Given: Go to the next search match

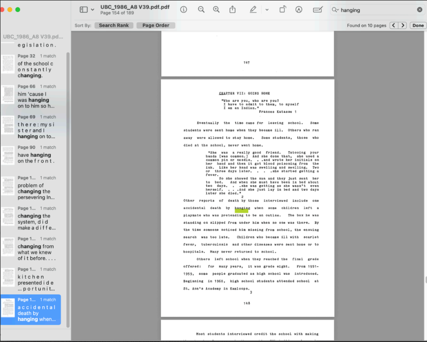Looking at the screenshot, I should click(x=403, y=26).
